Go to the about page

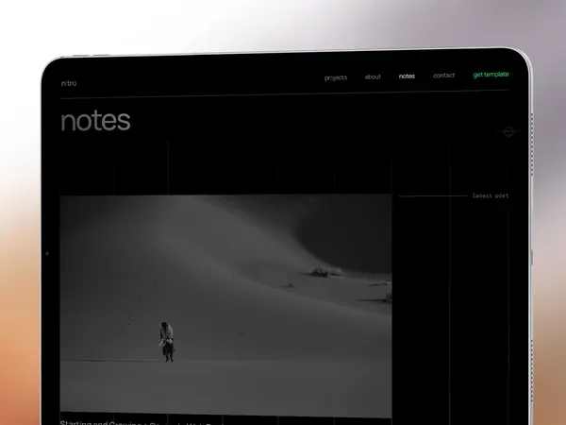[373, 76]
